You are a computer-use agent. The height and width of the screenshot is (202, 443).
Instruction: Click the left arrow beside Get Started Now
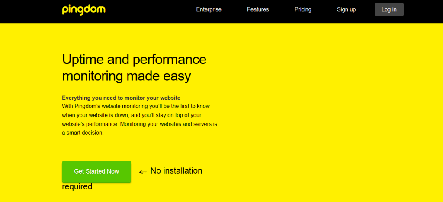pos(143,172)
